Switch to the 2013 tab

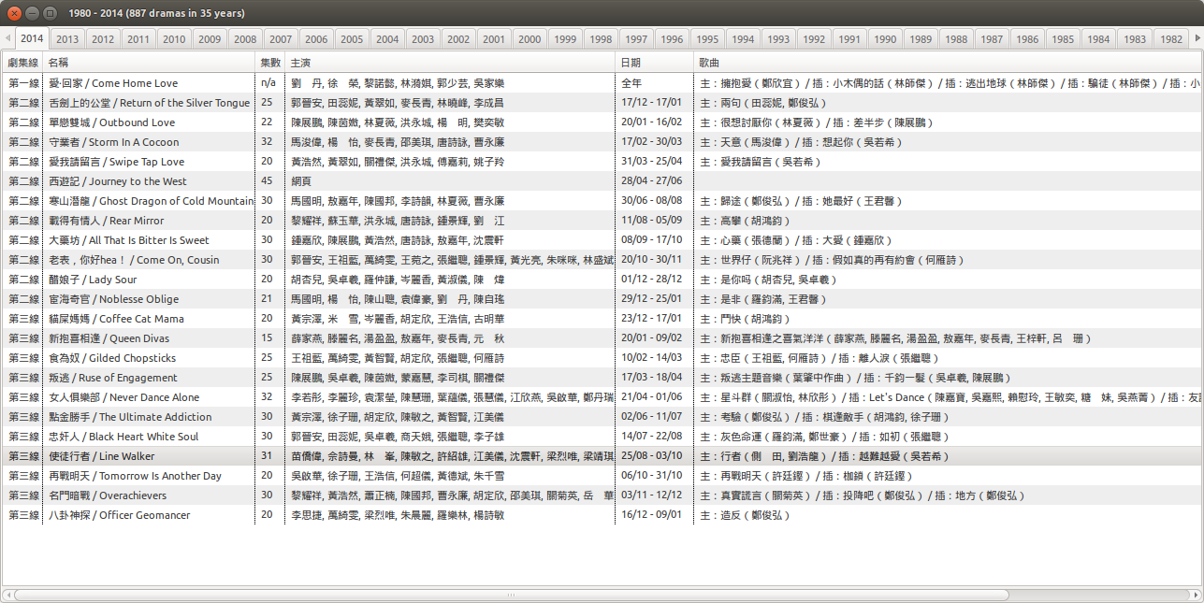[66, 39]
